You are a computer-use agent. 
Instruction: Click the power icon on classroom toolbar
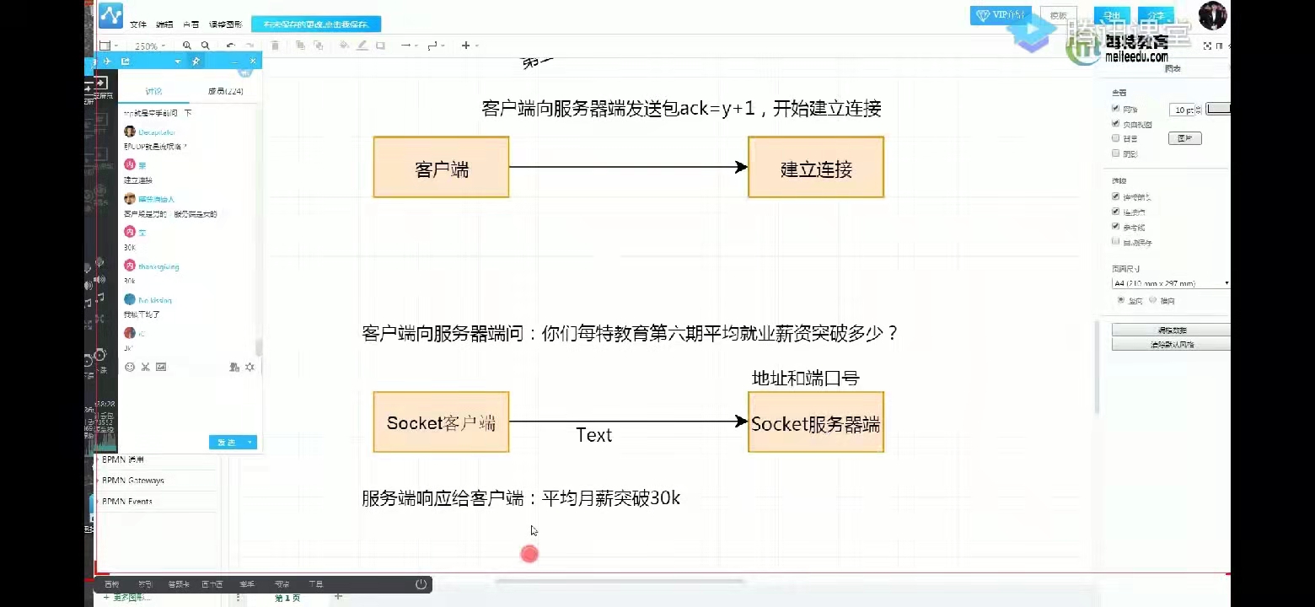coord(421,584)
